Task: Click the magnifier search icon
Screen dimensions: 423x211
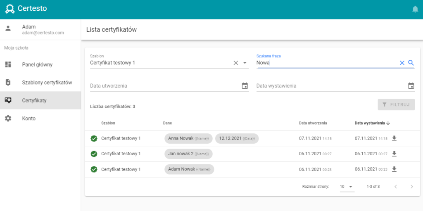Action: pyautogui.click(x=411, y=63)
